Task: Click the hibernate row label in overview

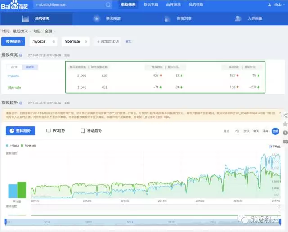Action: pos(14,87)
